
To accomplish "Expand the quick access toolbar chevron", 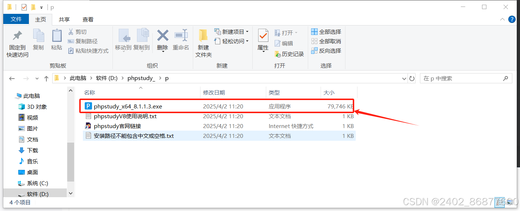I will coord(41,7).
